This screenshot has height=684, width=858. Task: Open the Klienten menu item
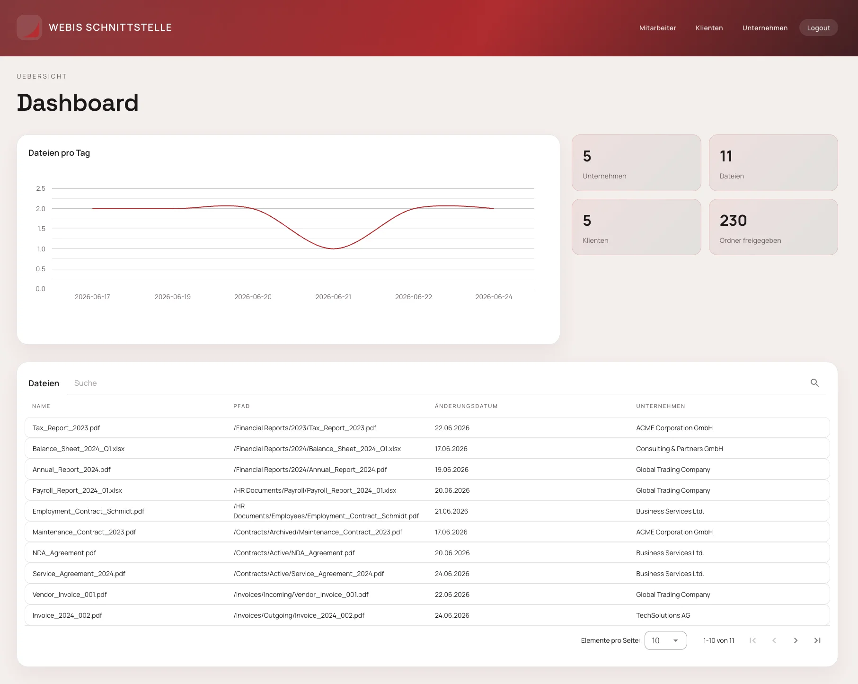(x=709, y=28)
